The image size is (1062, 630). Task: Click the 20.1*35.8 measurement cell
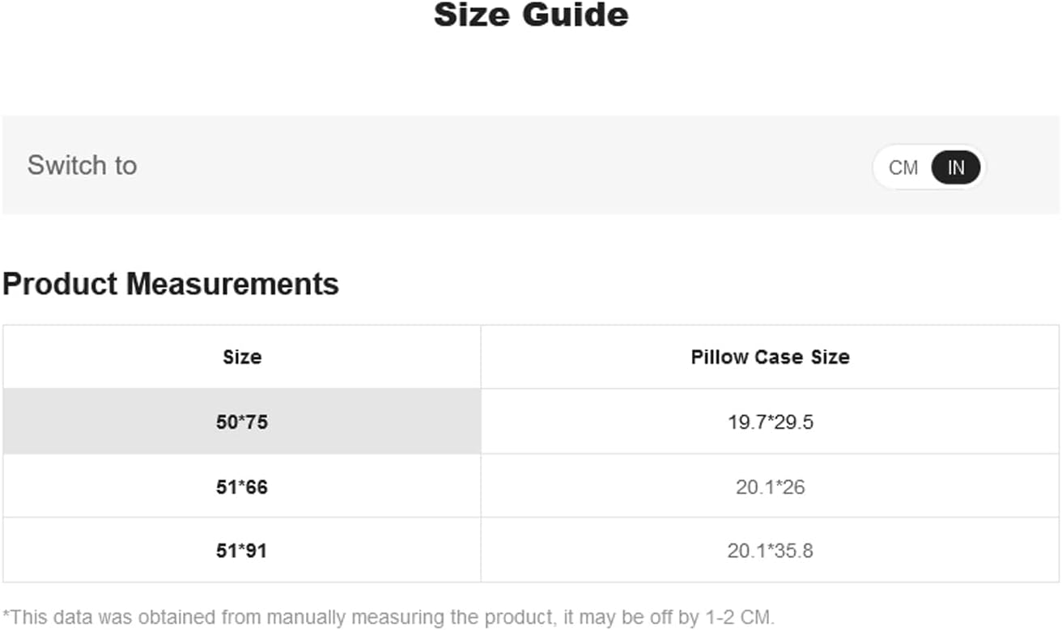click(x=770, y=551)
